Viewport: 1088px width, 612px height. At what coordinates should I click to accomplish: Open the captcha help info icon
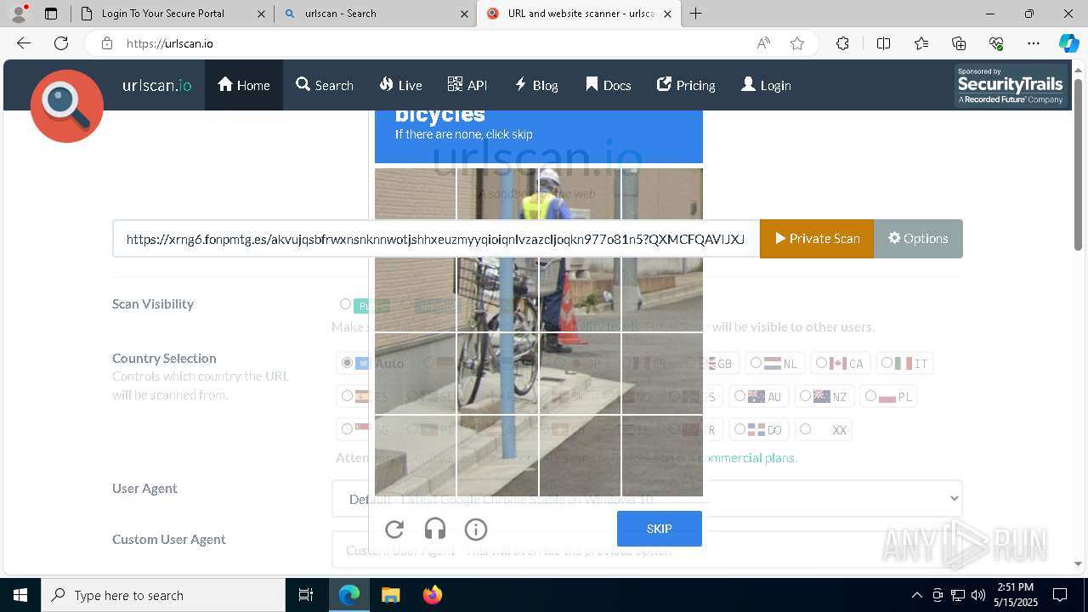(x=476, y=530)
